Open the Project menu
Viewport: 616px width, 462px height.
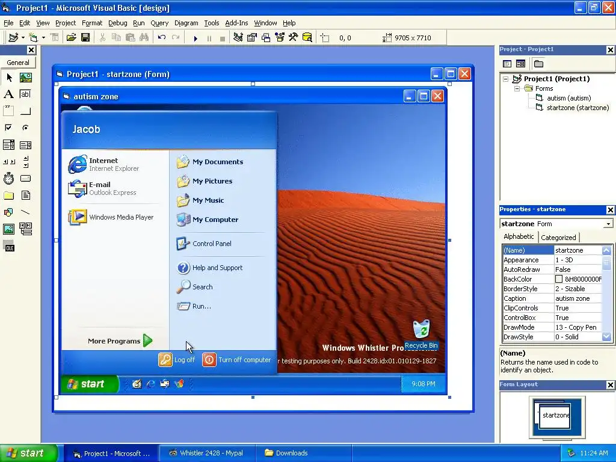65,23
